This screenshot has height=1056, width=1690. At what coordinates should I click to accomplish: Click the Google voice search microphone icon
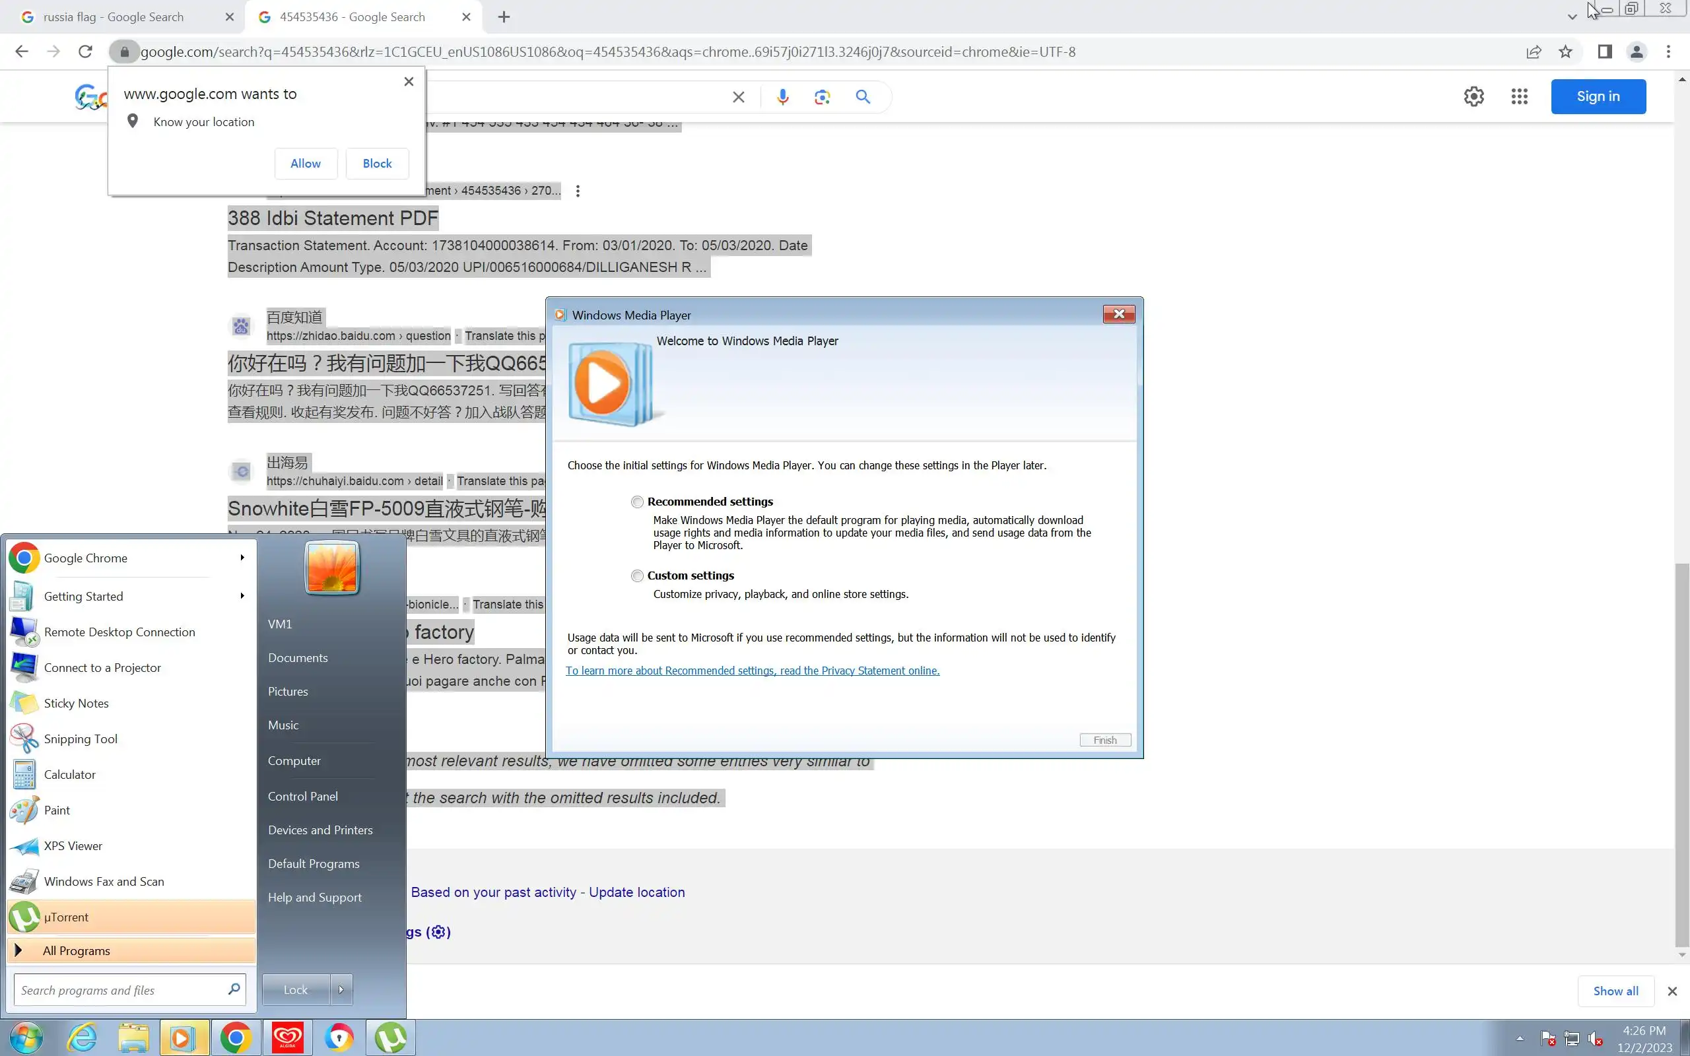point(782,97)
